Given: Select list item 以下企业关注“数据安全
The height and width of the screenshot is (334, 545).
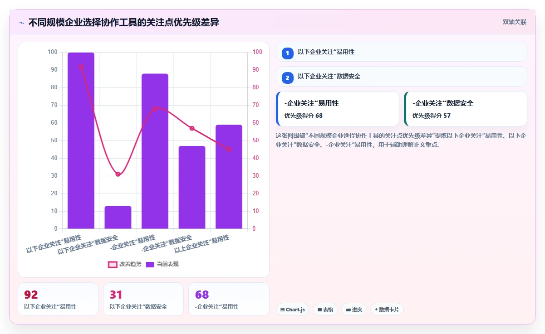Looking at the screenshot, I should pyautogui.click(x=402, y=76).
